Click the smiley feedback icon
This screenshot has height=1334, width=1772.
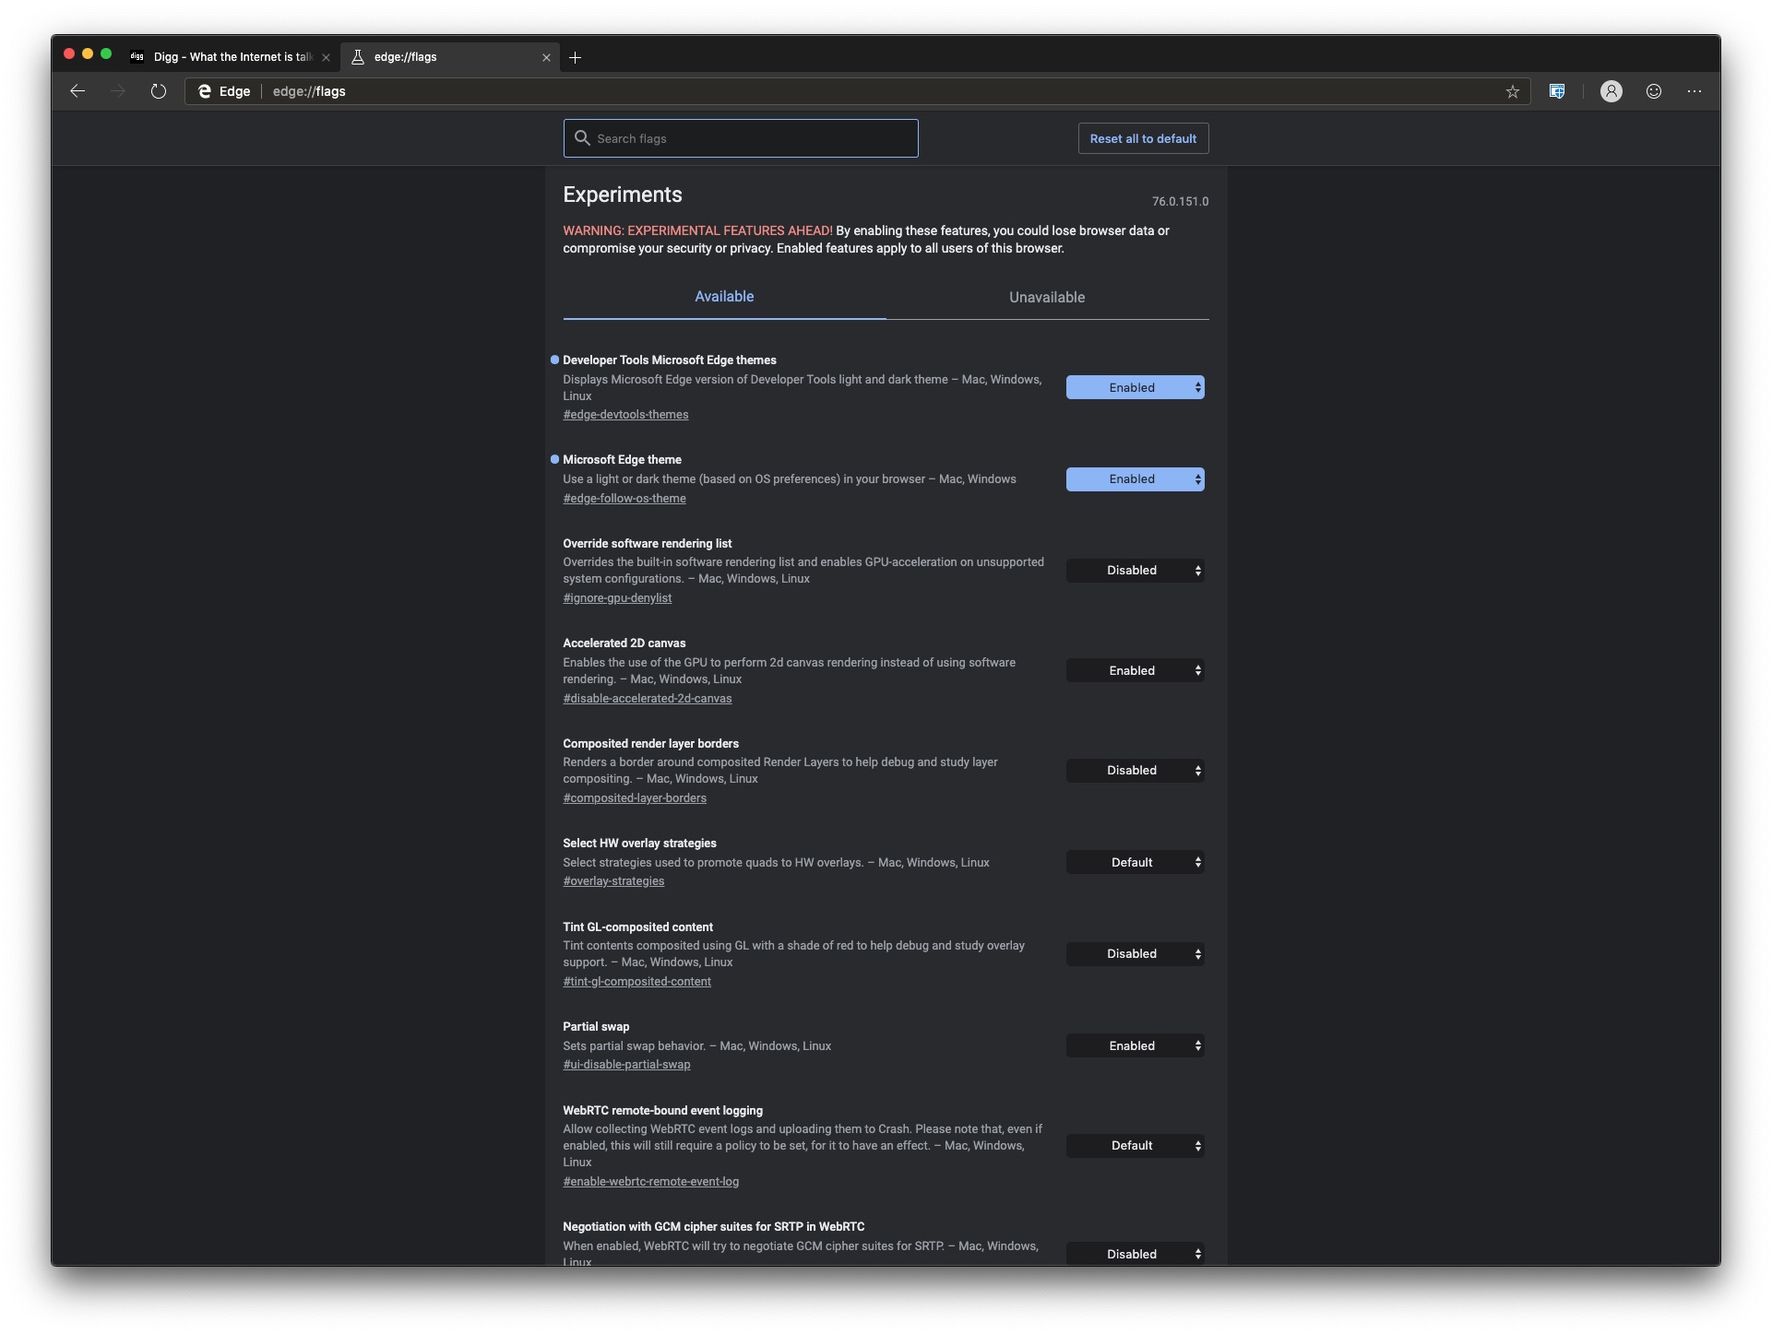coord(1653,91)
